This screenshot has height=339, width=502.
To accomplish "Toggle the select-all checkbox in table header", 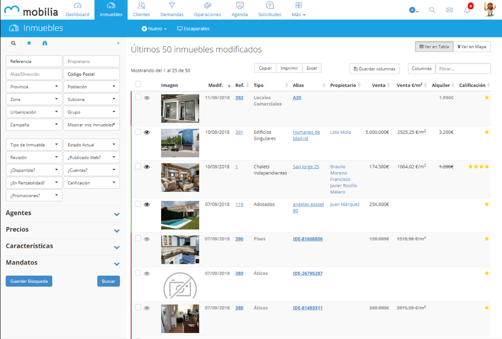I will tap(138, 84).
